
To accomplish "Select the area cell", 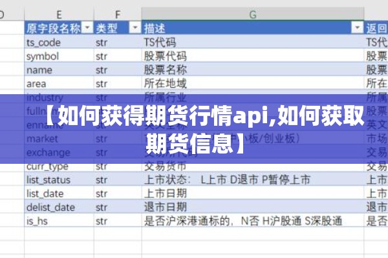I will (59, 83).
